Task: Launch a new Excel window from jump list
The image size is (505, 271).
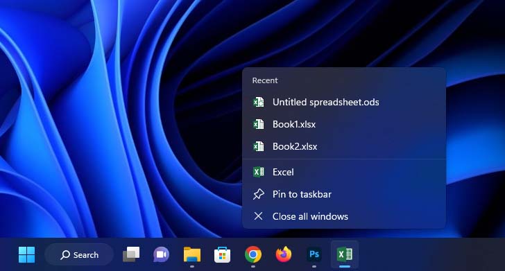Action: tap(344, 172)
